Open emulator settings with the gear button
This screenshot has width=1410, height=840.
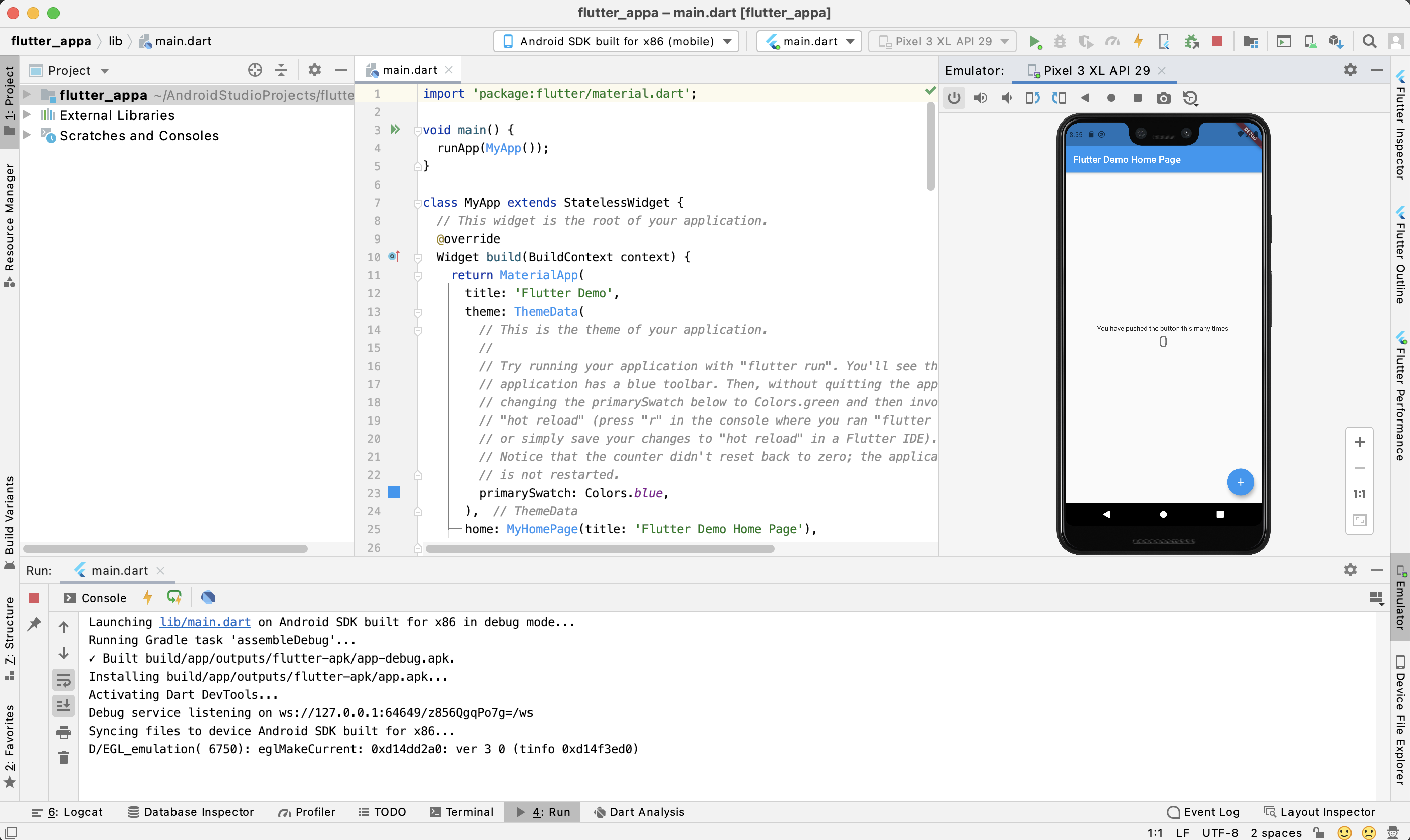(x=1350, y=70)
